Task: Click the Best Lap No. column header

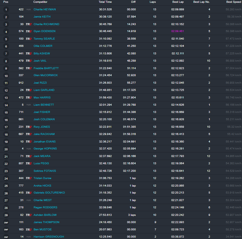Action: tap(201, 2)
